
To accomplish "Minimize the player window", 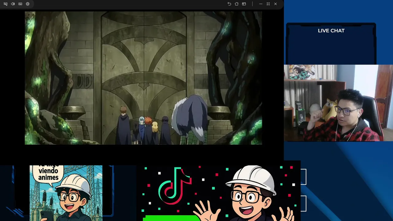I will [261, 4].
